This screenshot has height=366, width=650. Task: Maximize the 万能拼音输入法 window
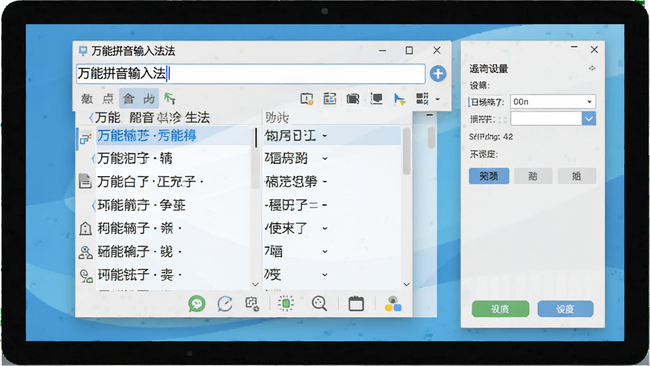(409, 50)
